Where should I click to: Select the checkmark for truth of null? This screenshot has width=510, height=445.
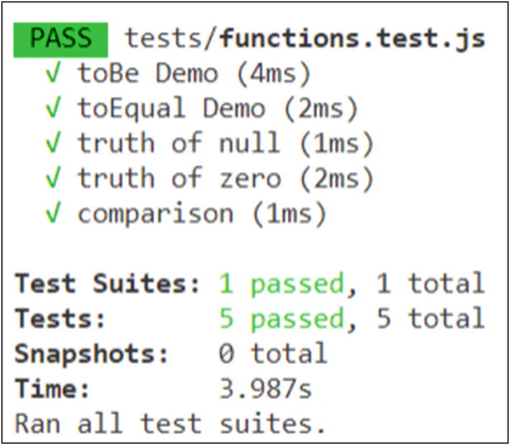pos(52,143)
